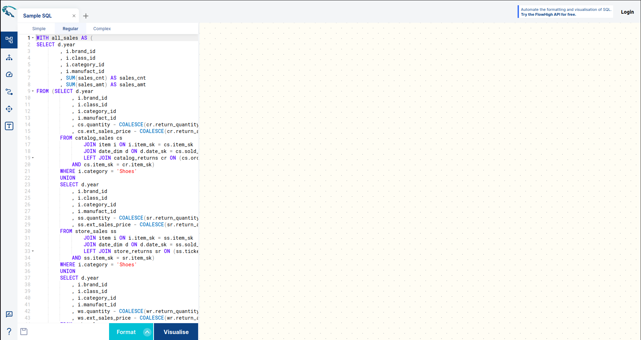Click 'SELECT d.year' on line 2
The image size is (641, 340).
click(x=56, y=45)
